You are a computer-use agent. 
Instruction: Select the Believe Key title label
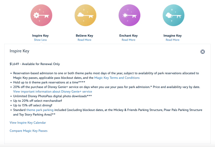85,36
